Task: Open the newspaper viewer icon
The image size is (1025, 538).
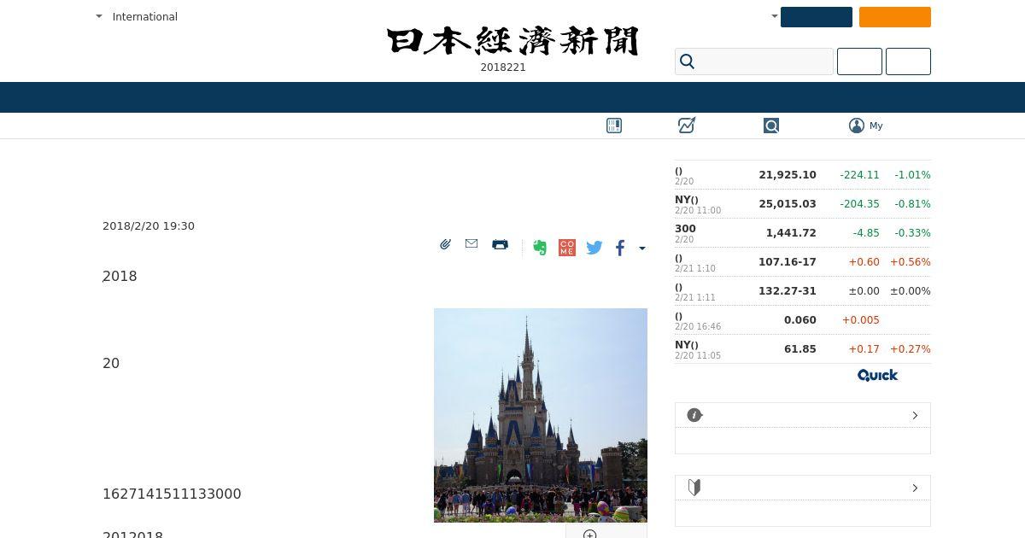Action: click(614, 126)
